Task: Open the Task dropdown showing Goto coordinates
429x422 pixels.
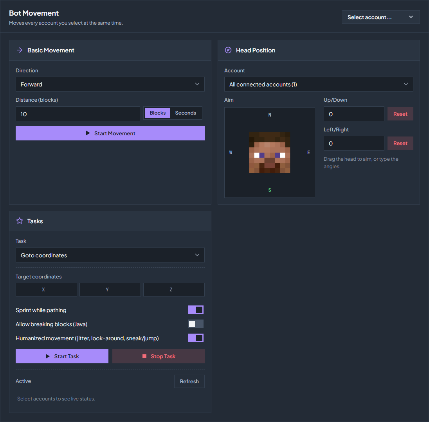Action: tap(110, 255)
